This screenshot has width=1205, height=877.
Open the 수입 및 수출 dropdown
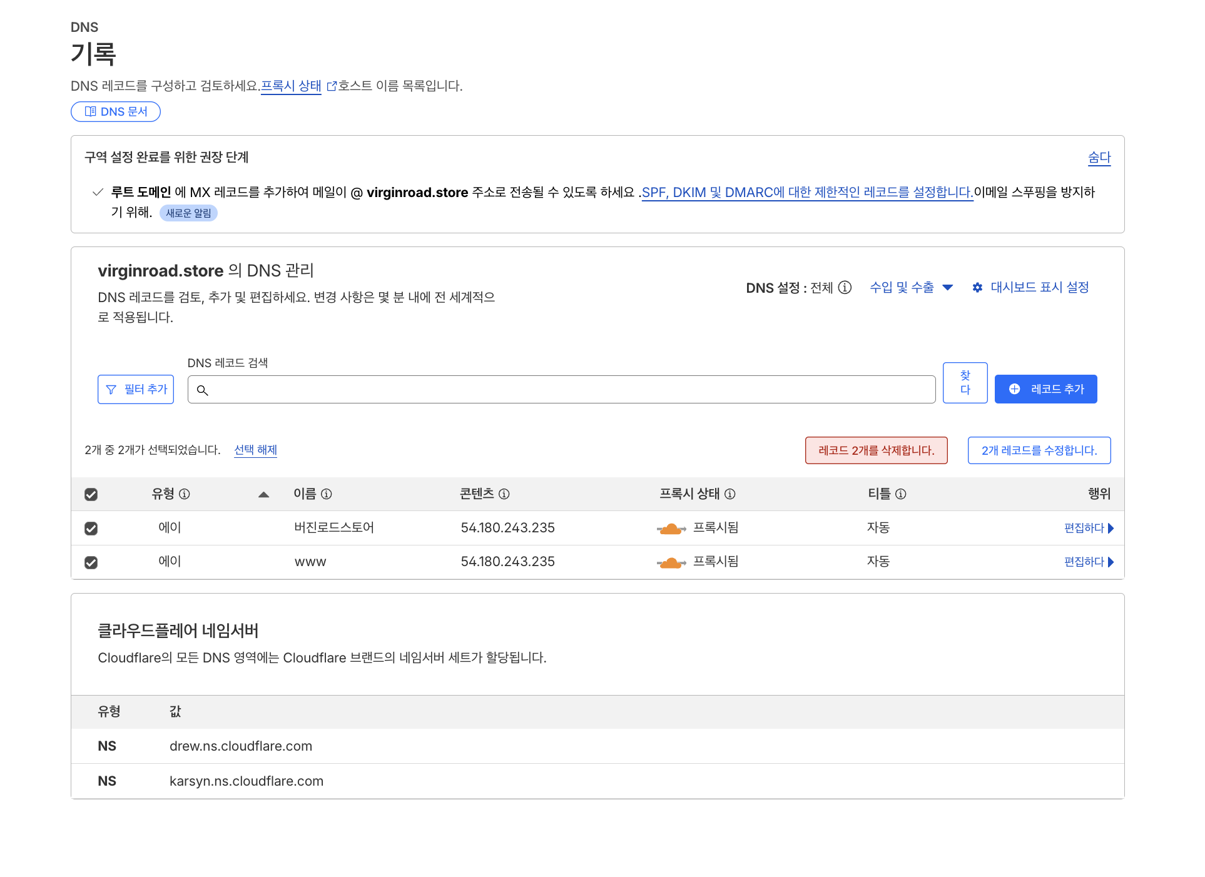tap(911, 287)
